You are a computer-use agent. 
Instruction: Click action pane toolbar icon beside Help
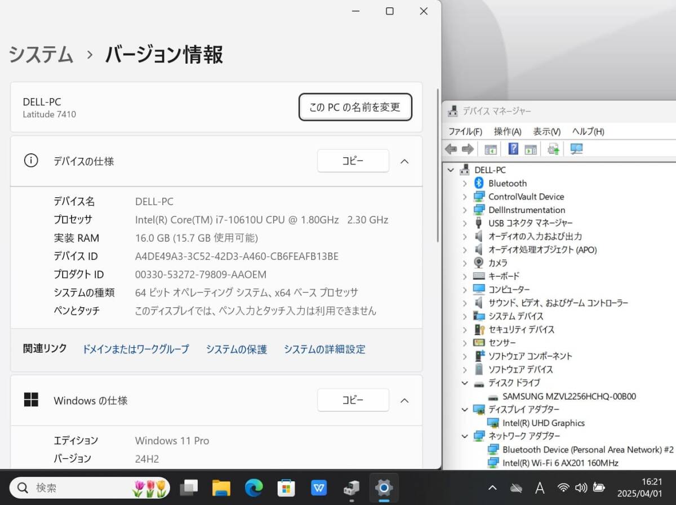(530, 149)
